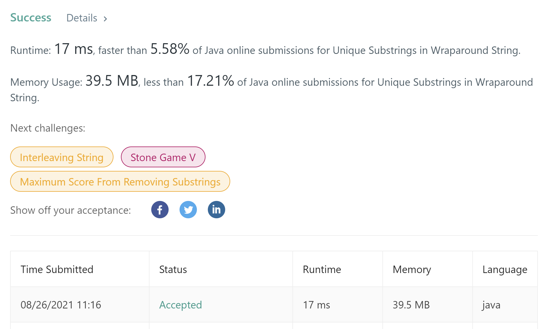Click the 5.58% runtime percentile text
542x329 pixels.
tap(170, 49)
